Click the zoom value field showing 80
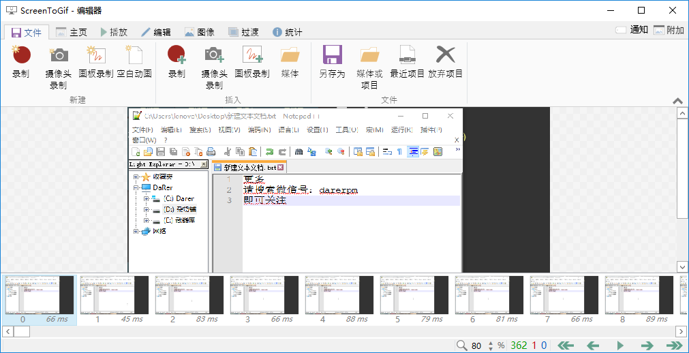The image size is (689, 353). click(x=476, y=346)
